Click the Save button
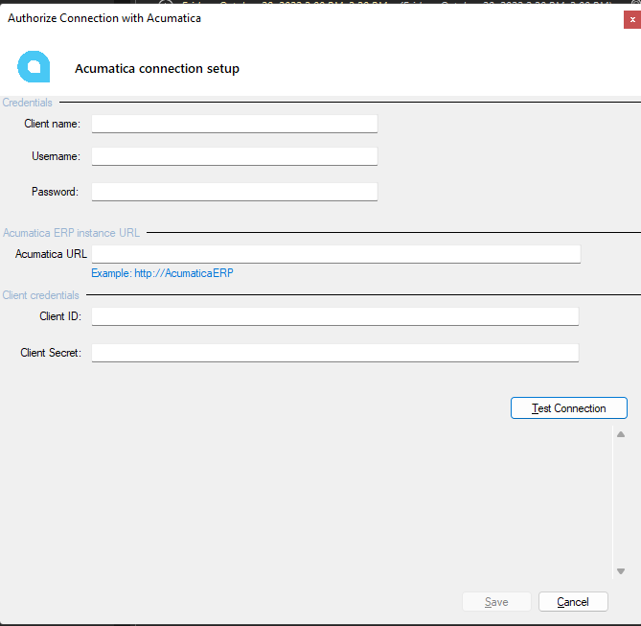This screenshot has height=626, width=641. [x=496, y=602]
